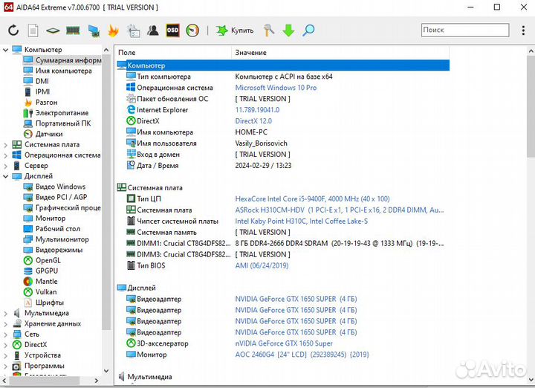Click the tree horizontal scroll right arrow
Screen dimensions: 535x388
click(x=97, y=381)
